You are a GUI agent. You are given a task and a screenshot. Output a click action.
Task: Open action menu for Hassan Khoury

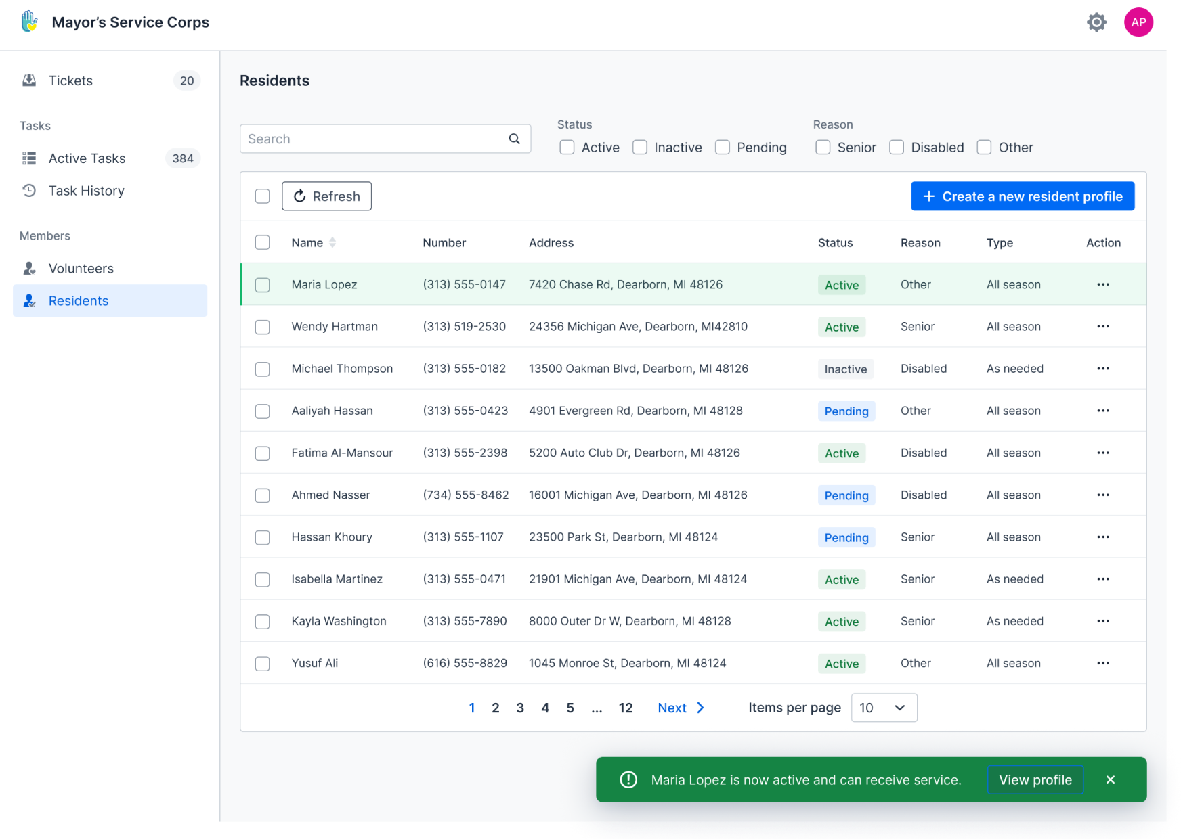tap(1103, 537)
